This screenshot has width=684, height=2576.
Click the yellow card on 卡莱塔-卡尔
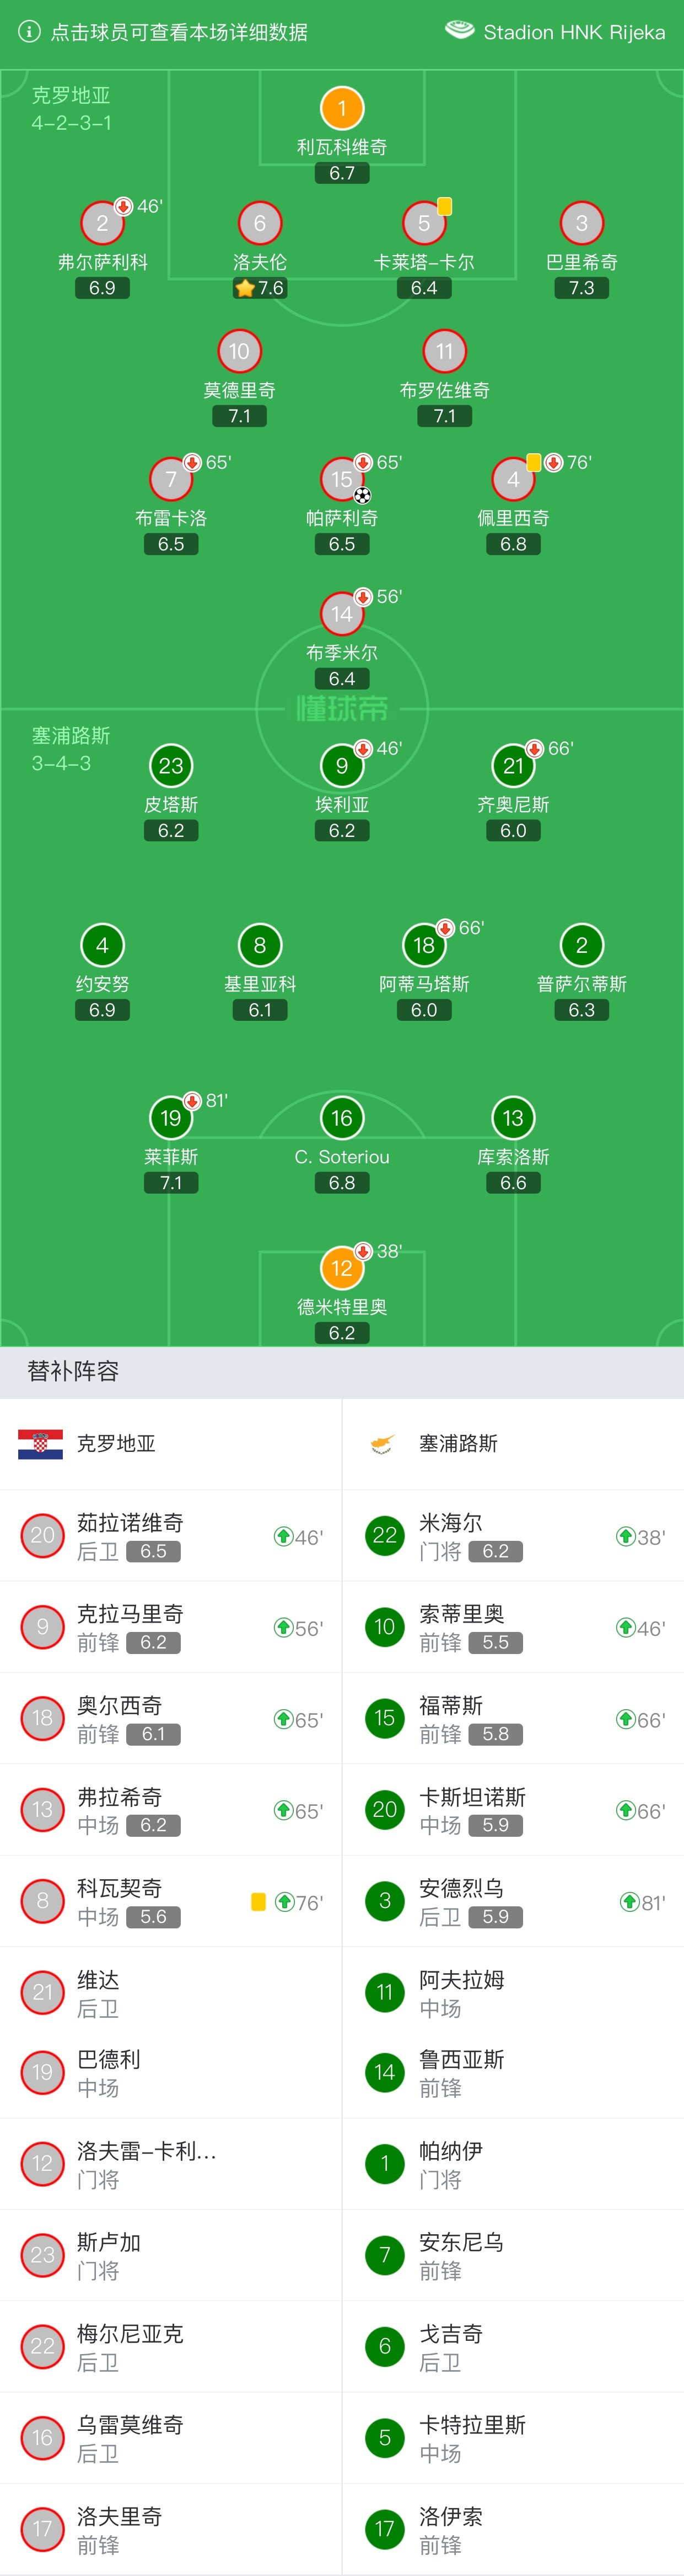(444, 207)
